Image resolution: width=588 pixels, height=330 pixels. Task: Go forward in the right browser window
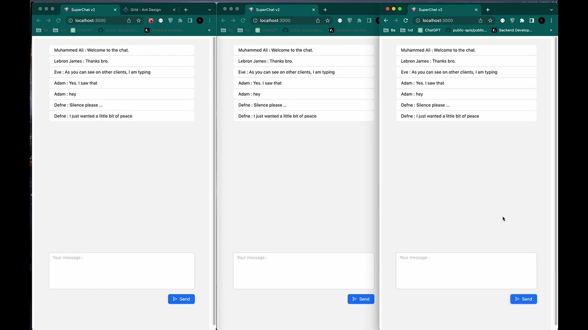(x=396, y=20)
